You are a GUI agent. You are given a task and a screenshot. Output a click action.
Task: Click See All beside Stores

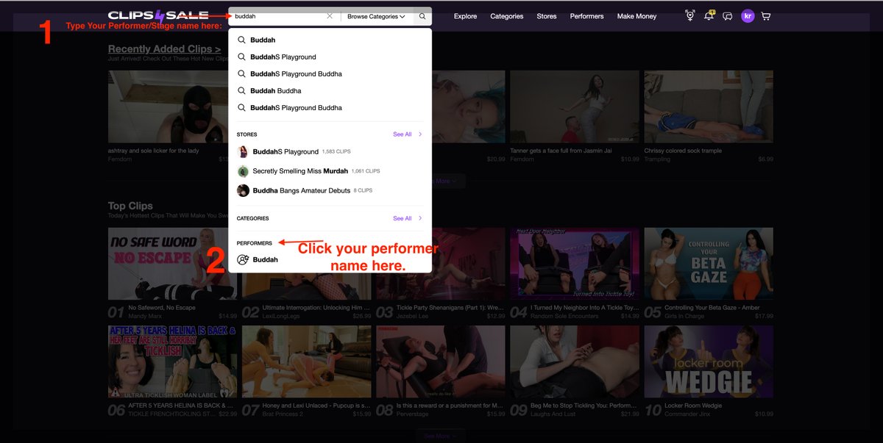(403, 134)
